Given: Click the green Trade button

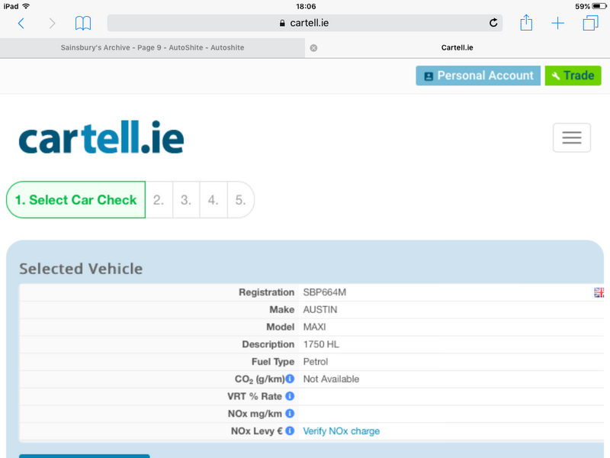Looking at the screenshot, I should (573, 76).
